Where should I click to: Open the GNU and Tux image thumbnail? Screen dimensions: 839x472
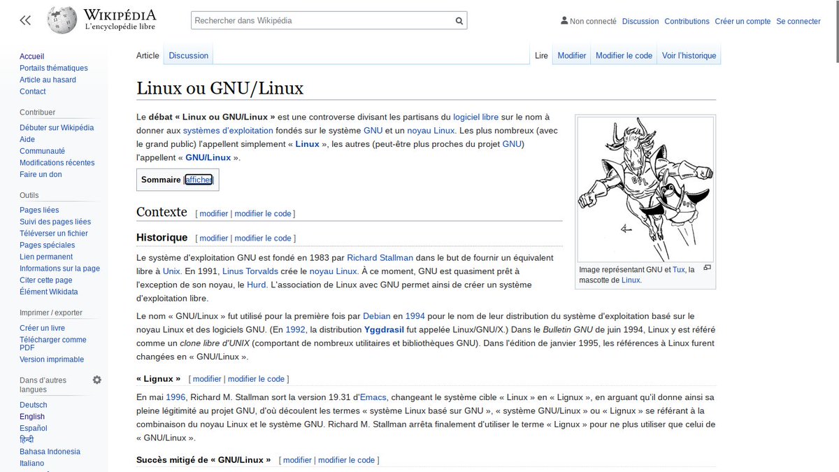[644, 187]
